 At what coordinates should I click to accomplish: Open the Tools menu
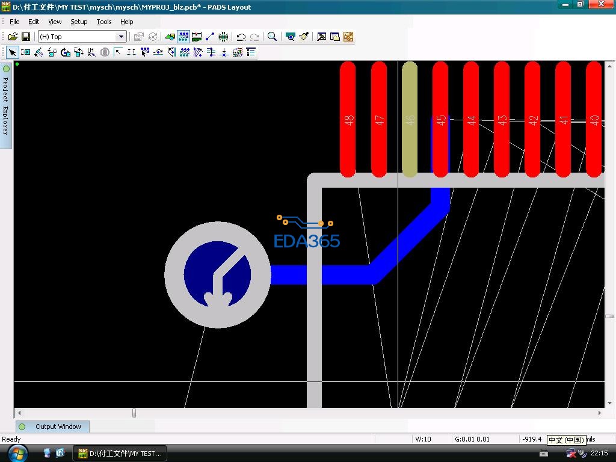point(104,22)
